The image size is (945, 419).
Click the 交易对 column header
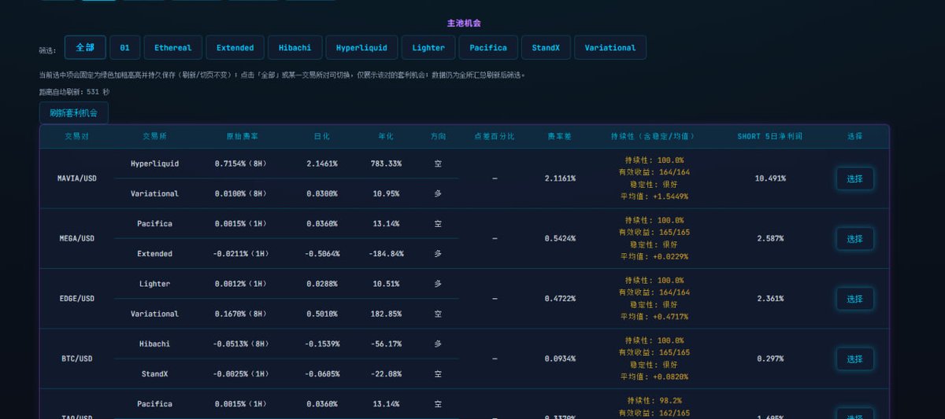pos(76,136)
